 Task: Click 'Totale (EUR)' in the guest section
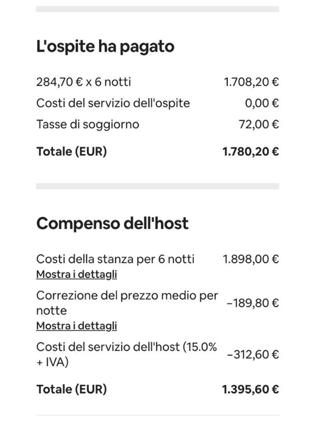click(71, 152)
